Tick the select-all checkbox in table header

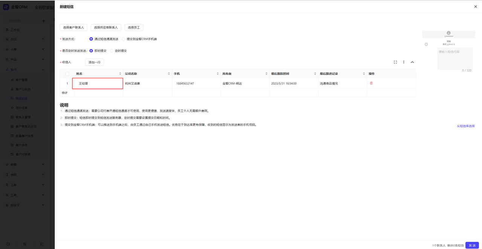[x=67, y=74]
